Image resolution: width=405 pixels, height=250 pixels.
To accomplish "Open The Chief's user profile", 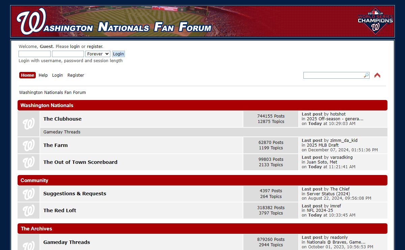I will tap(340, 189).
